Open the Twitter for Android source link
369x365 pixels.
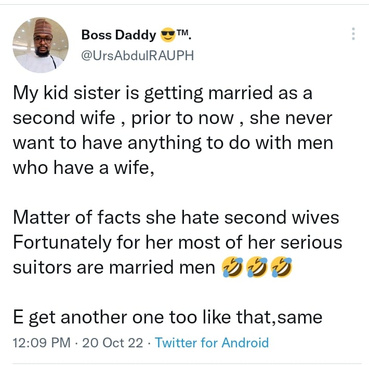[x=212, y=343]
